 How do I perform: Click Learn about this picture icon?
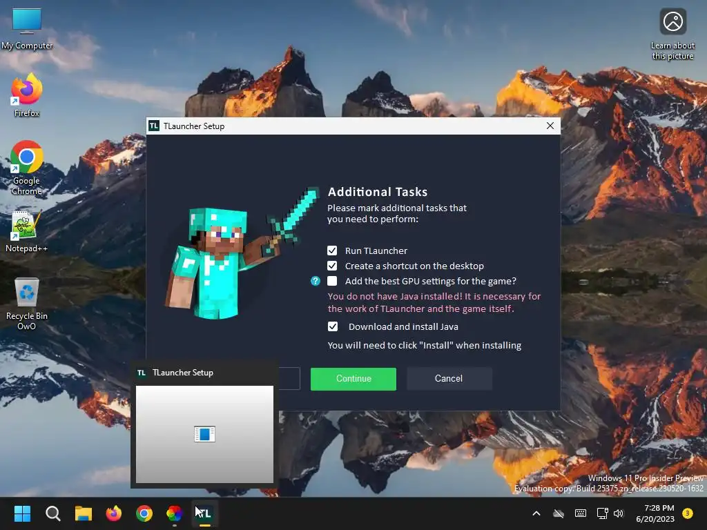point(672,35)
